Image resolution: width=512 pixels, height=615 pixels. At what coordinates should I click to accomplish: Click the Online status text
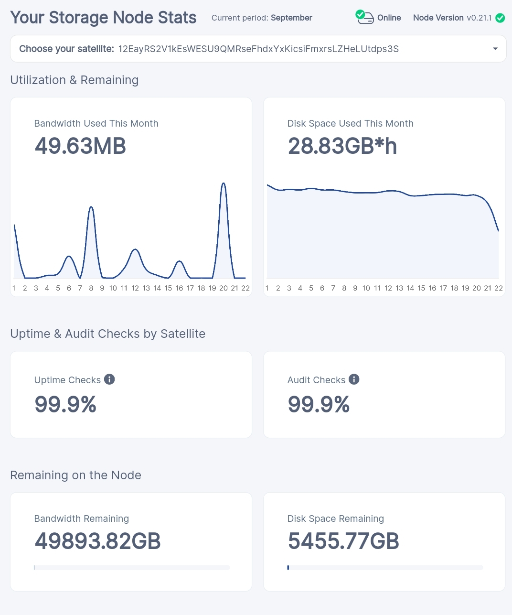pos(389,18)
